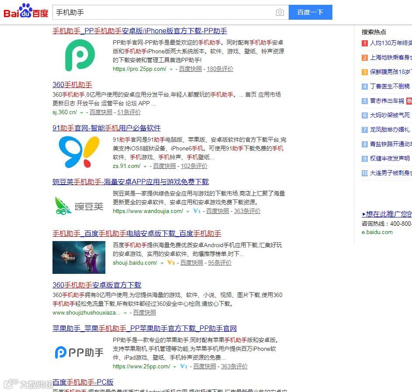The width and height of the screenshot is (412, 392).
Task: View 51条评价 reviews link
Action: (x=129, y=112)
